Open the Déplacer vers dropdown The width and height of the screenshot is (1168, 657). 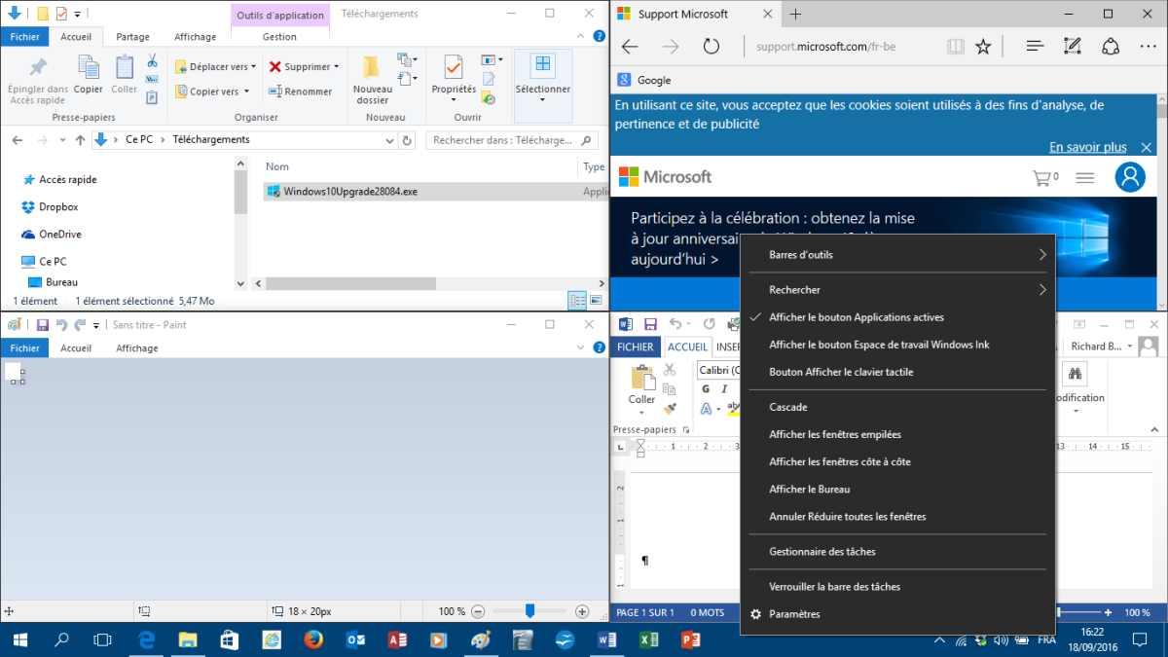tap(216, 67)
